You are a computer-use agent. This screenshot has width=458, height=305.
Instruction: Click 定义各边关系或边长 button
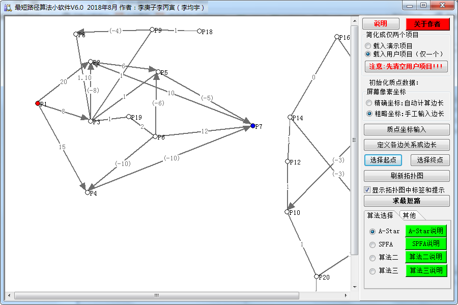click(407, 145)
